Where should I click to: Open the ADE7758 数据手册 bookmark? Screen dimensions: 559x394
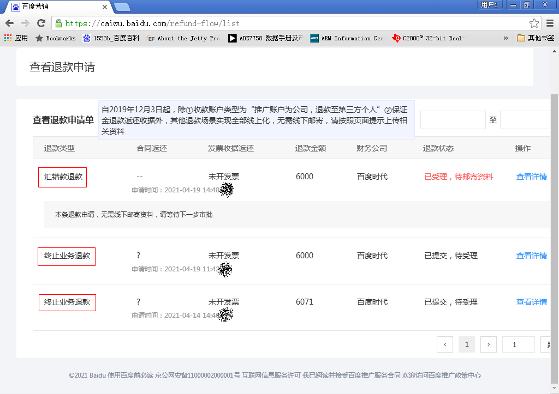(266, 38)
